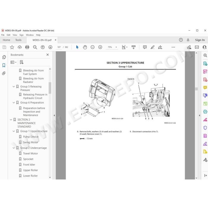This screenshot has width=208, height=208.
Task: Click the Save file icon
Action: click(4, 47)
